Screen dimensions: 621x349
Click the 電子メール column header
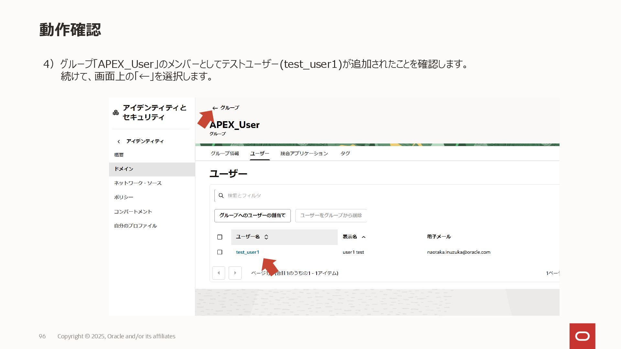(x=439, y=237)
